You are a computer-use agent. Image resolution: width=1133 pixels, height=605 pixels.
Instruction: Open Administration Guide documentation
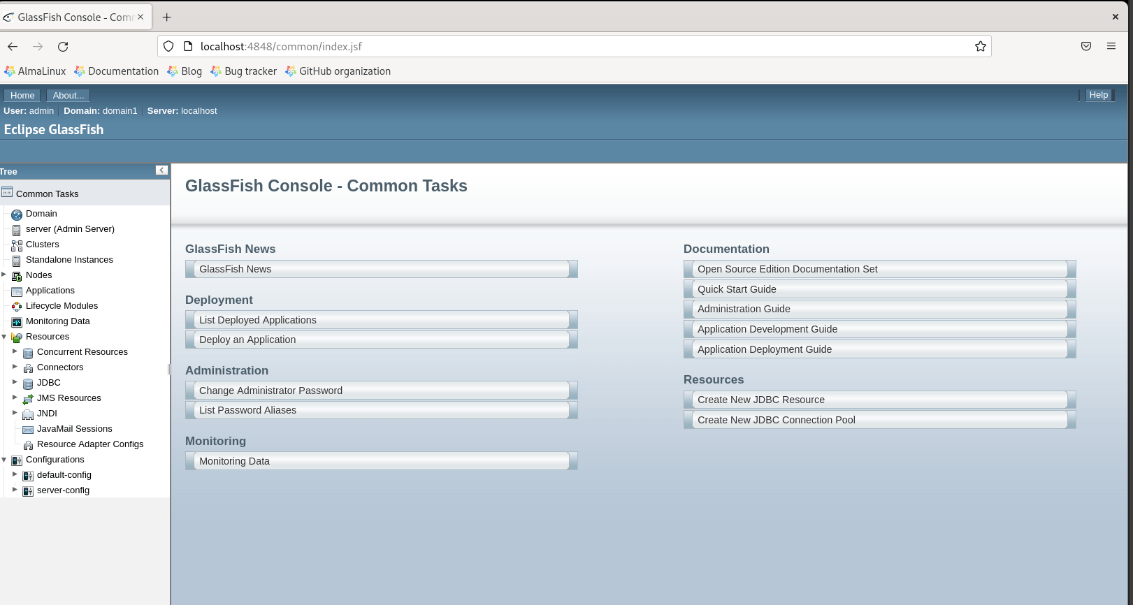tap(879, 309)
